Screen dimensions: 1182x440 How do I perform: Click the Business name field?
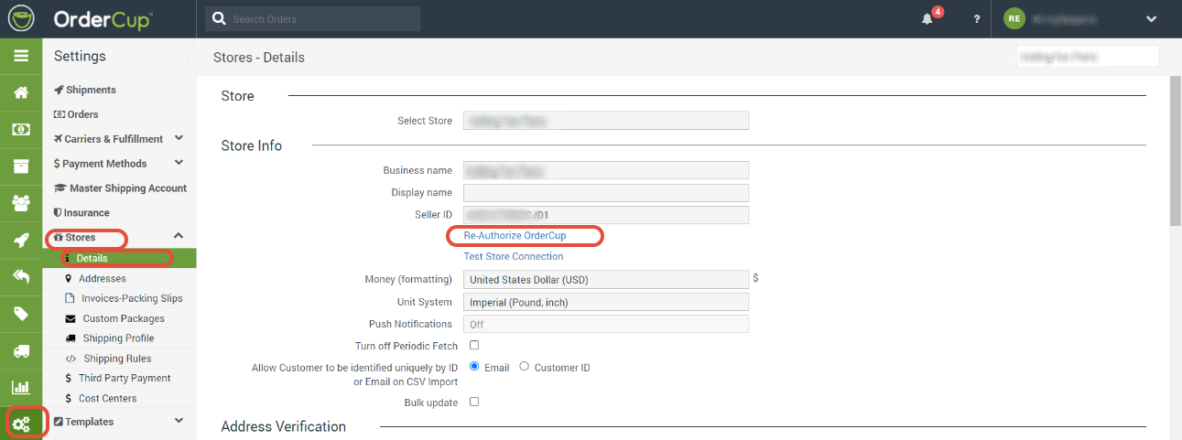(606, 170)
